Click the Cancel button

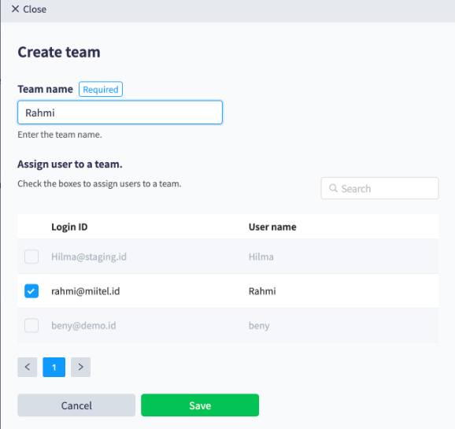[76, 405]
